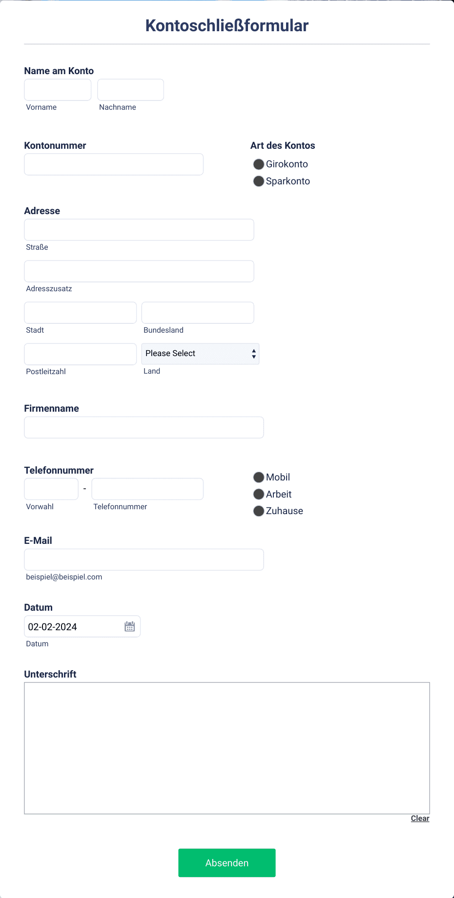Click the Stadt input field

pyautogui.click(x=81, y=313)
